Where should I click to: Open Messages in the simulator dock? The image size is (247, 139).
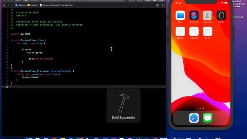coord(208,118)
